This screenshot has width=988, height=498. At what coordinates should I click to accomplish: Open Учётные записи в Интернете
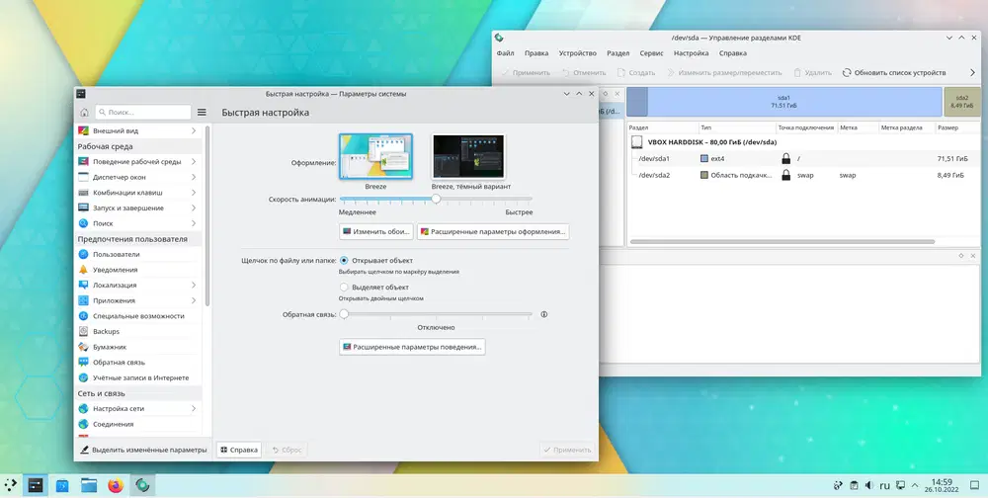click(x=137, y=377)
